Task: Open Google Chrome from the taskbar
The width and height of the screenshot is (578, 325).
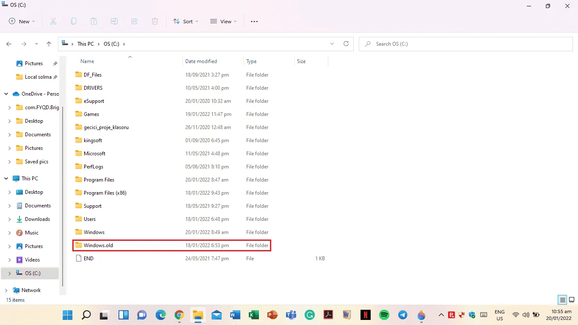Action: [x=179, y=315]
